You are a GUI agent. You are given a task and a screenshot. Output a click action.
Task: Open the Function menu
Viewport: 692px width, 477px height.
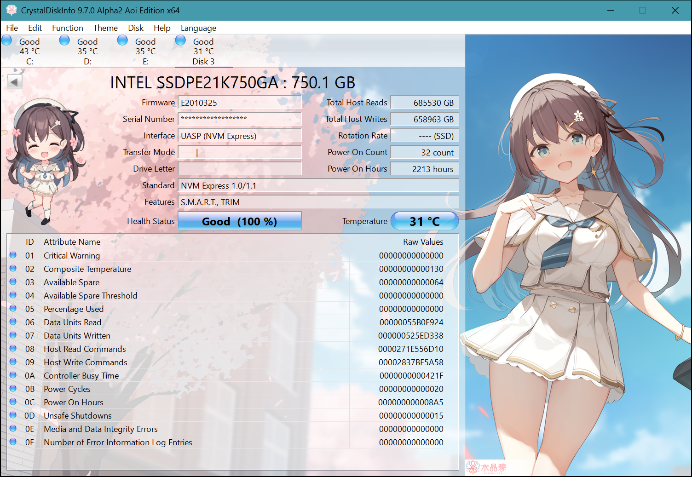click(68, 28)
